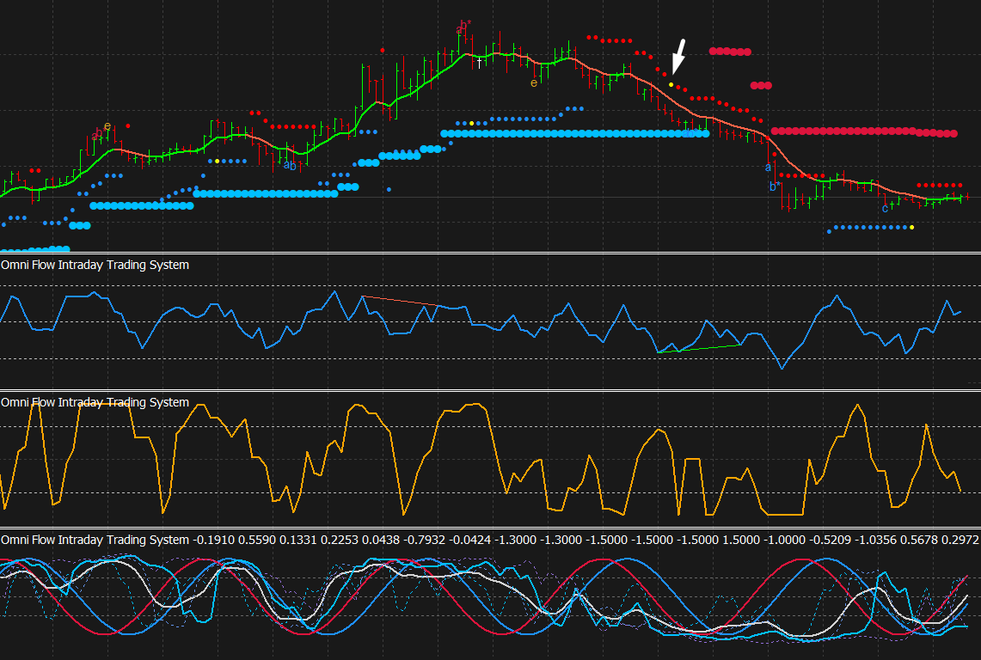Click the indicator value 0.5590
981x660 pixels.
[257, 540]
